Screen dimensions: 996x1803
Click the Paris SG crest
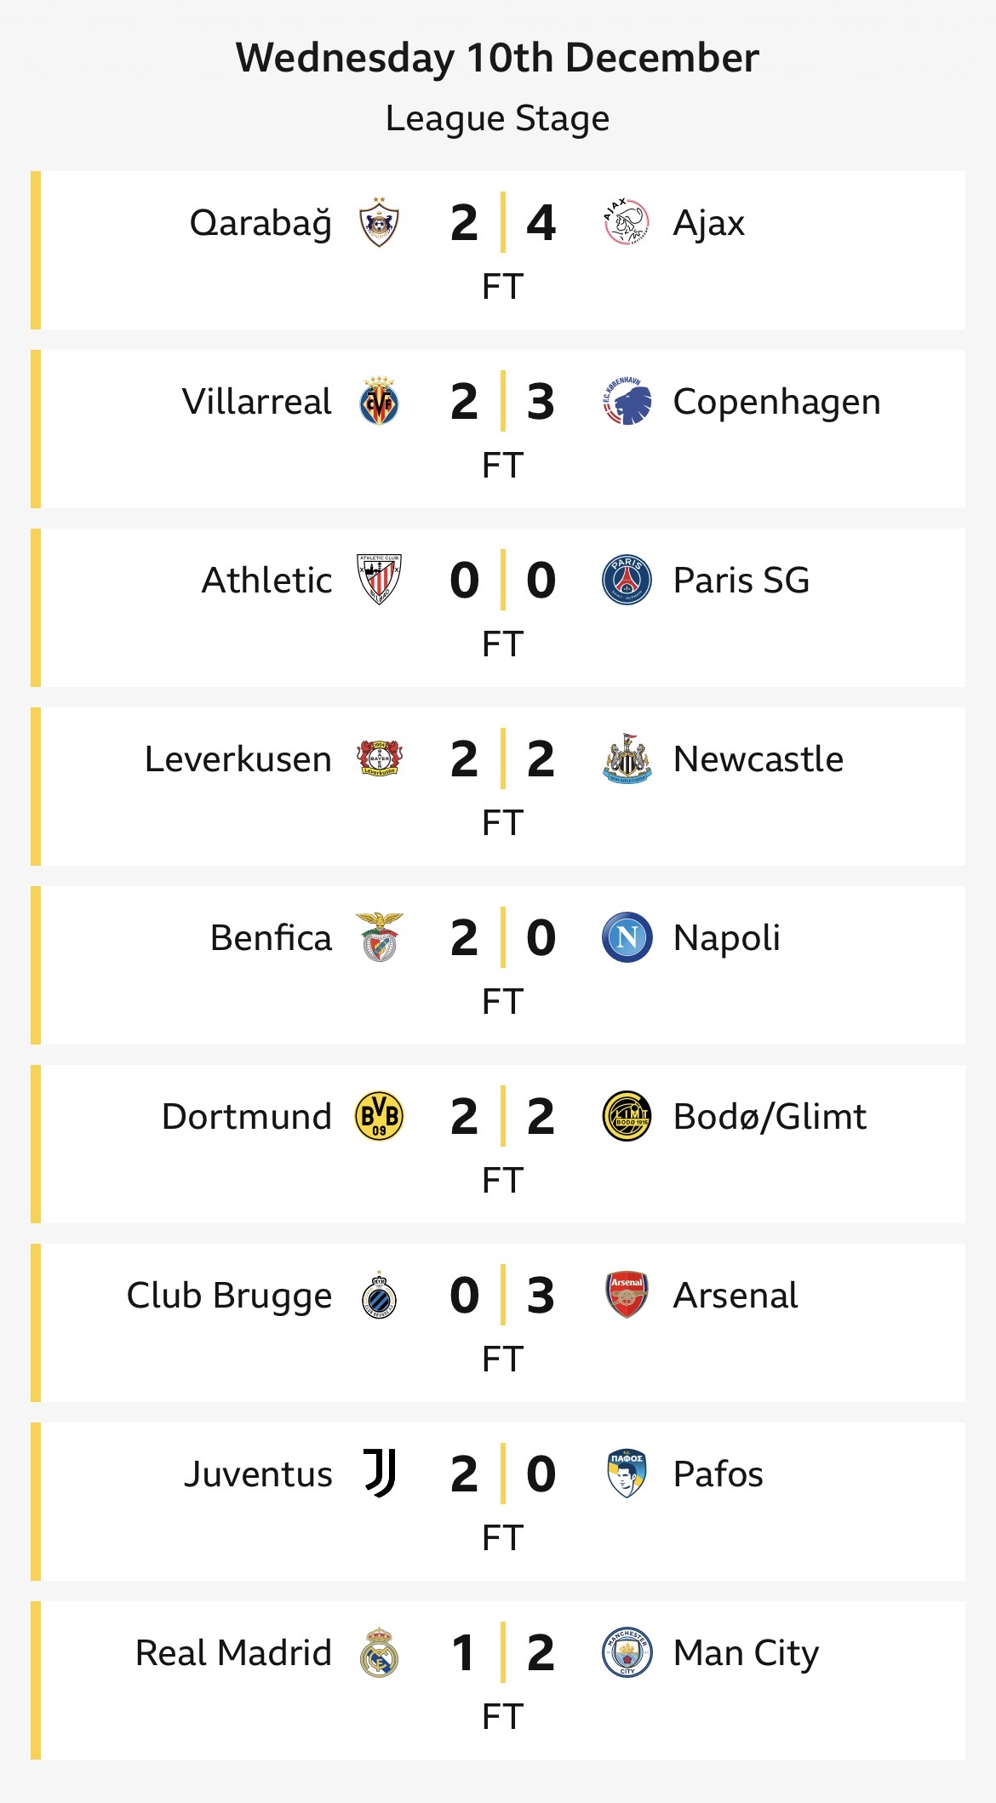pos(627,581)
